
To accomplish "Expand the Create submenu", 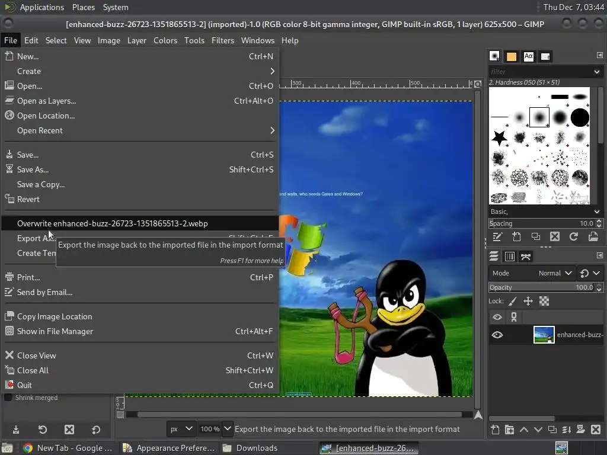I will [x=139, y=71].
